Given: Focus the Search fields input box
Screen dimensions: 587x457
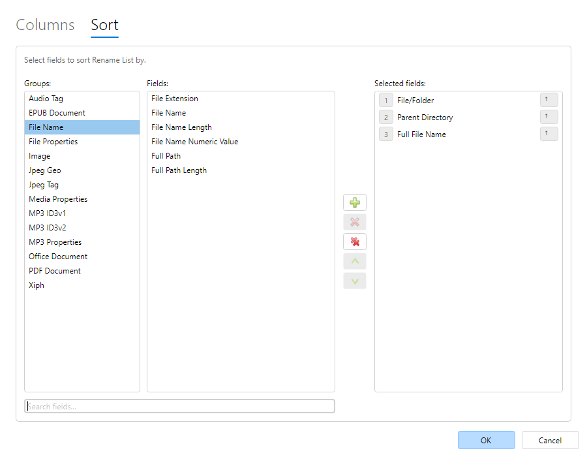Looking at the screenshot, I should (180, 407).
